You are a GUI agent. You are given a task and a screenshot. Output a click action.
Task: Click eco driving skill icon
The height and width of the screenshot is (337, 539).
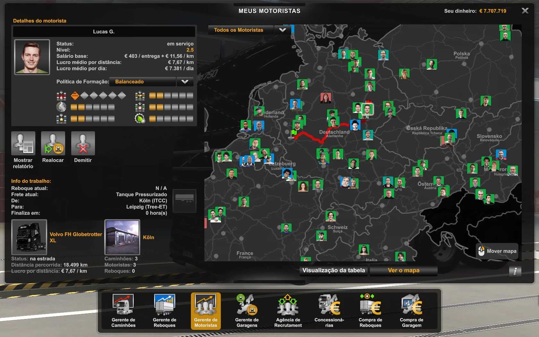(140, 119)
